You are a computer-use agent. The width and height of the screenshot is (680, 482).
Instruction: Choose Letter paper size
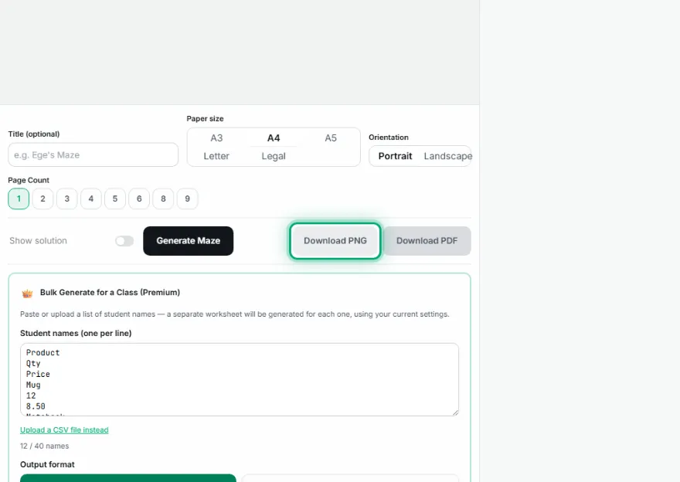click(x=216, y=156)
